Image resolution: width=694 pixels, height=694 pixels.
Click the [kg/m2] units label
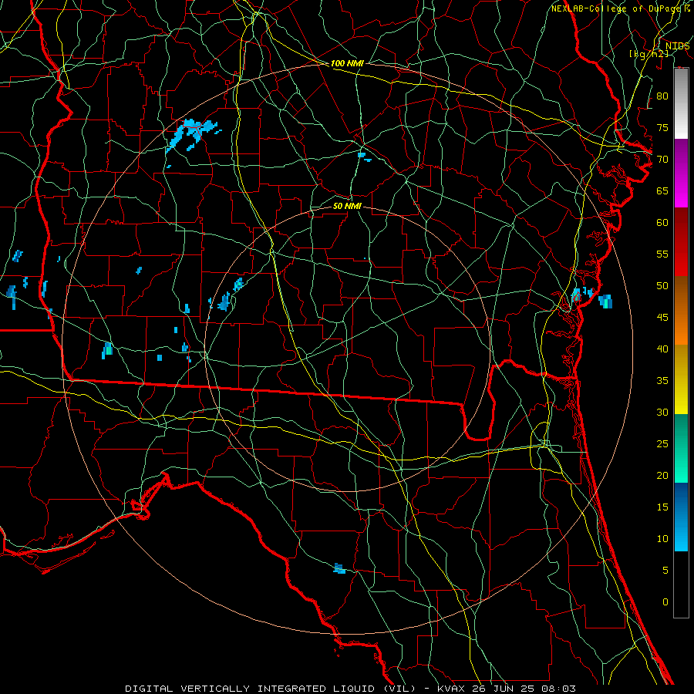[x=649, y=53]
